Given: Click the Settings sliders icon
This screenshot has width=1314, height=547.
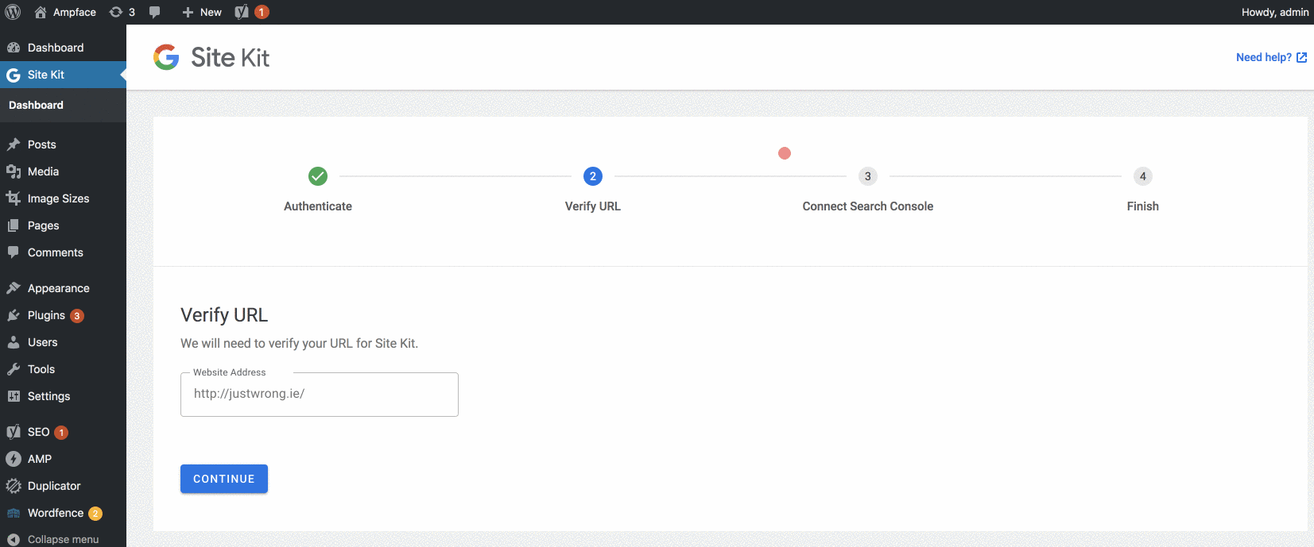Looking at the screenshot, I should [14, 396].
